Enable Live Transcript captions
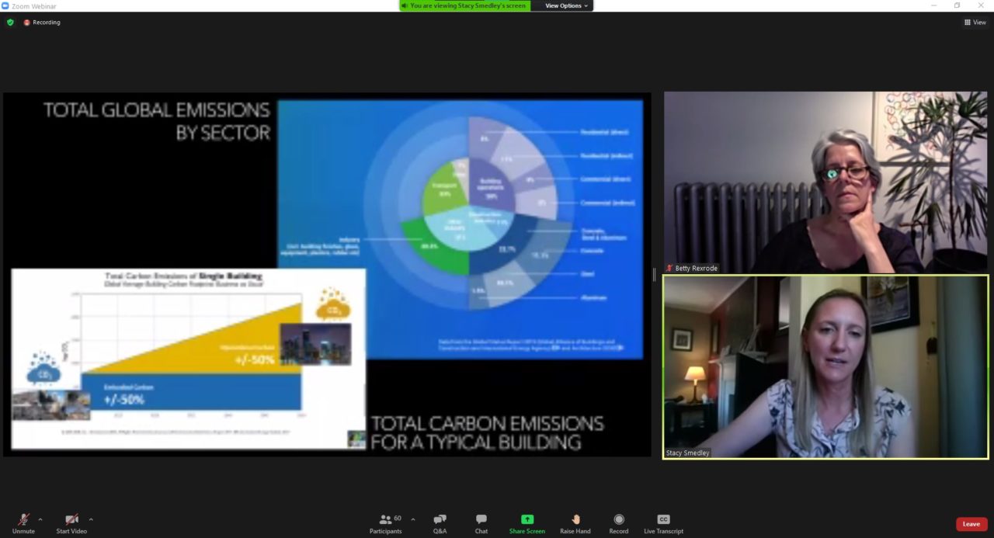994x538 pixels. pyautogui.click(x=663, y=523)
